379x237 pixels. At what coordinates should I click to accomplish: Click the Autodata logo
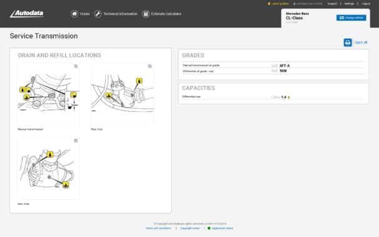pos(27,14)
